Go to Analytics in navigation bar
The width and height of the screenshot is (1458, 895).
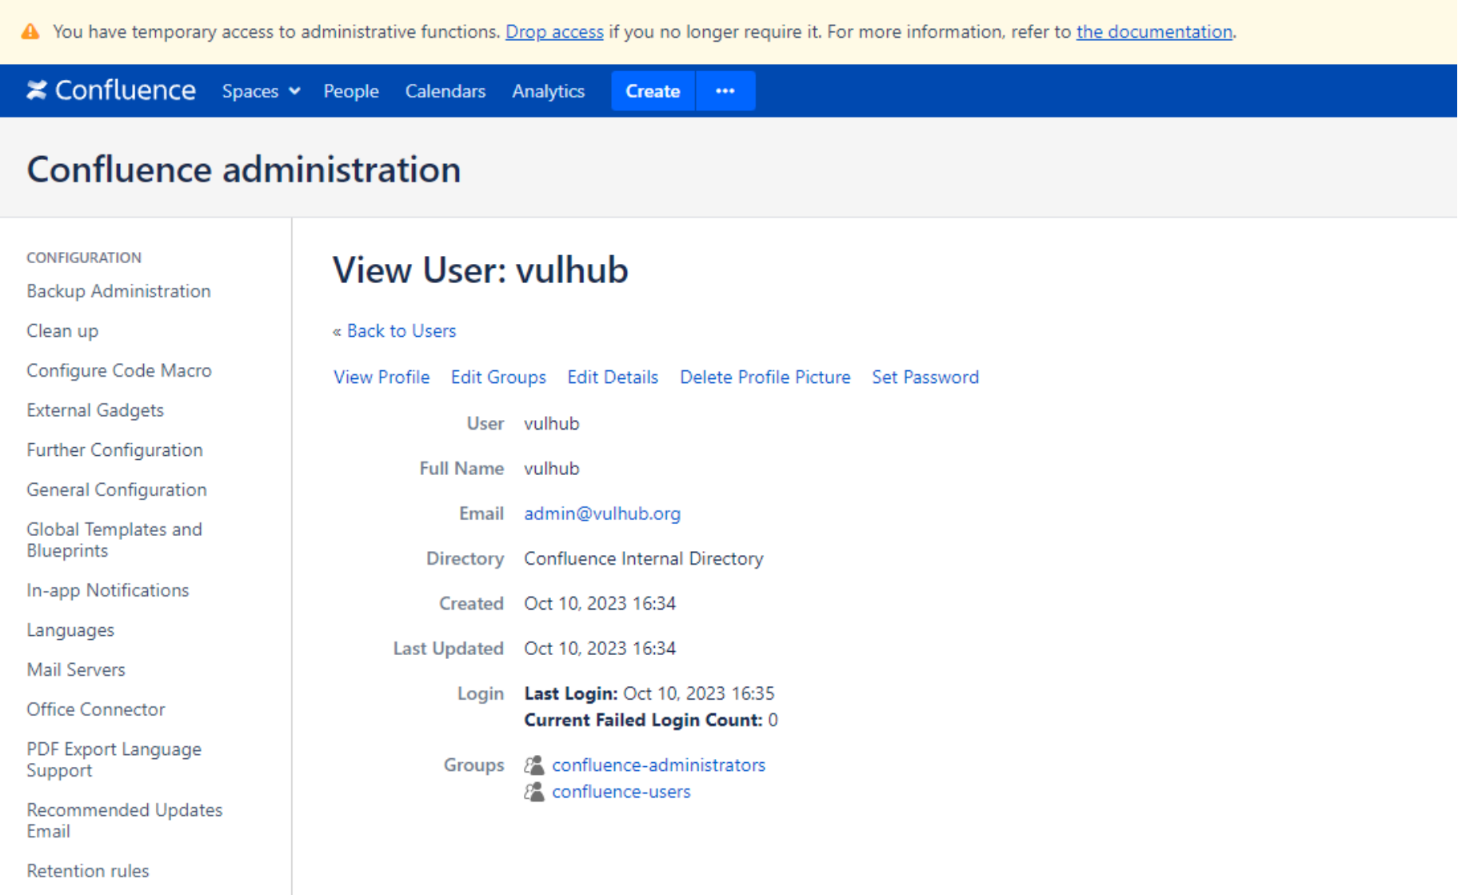(x=548, y=91)
